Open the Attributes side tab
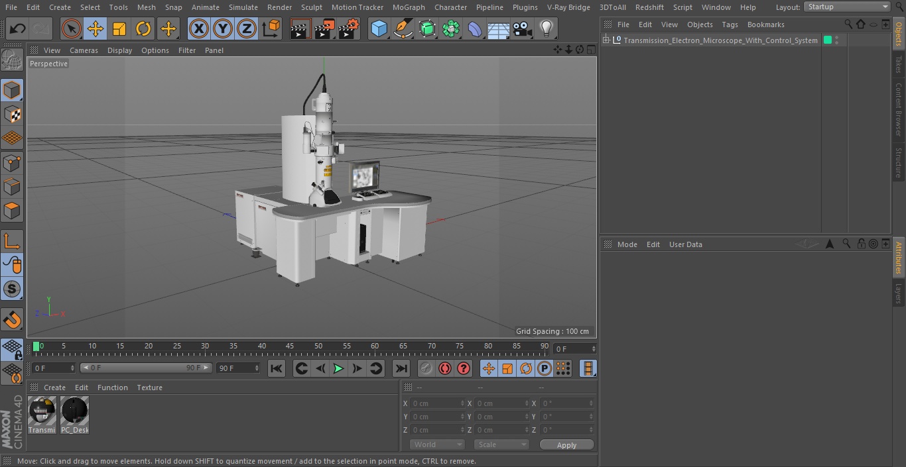This screenshot has width=906, height=467. [899, 258]
